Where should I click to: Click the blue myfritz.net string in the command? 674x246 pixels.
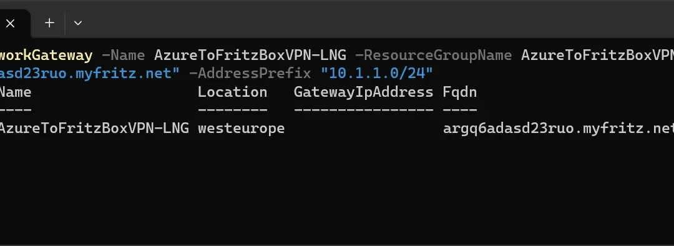point(89,73)
